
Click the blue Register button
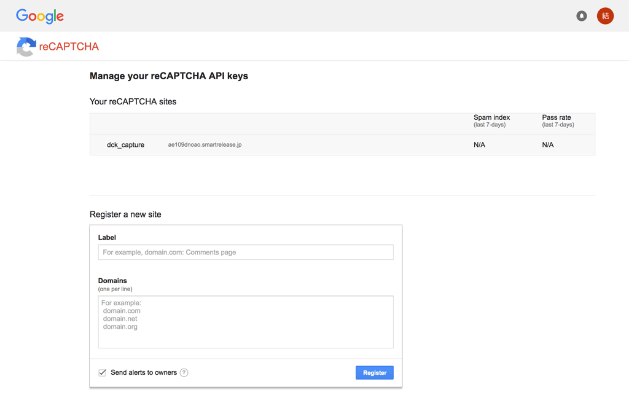pos(374,372)
